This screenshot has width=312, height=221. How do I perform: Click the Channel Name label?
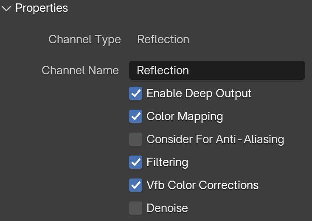click(x=80, y=71)
